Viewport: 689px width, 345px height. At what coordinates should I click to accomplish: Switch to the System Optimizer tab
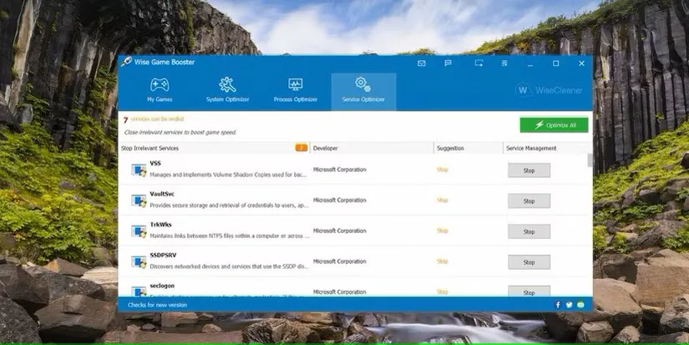pyautogui.click(x=228, y=91)
